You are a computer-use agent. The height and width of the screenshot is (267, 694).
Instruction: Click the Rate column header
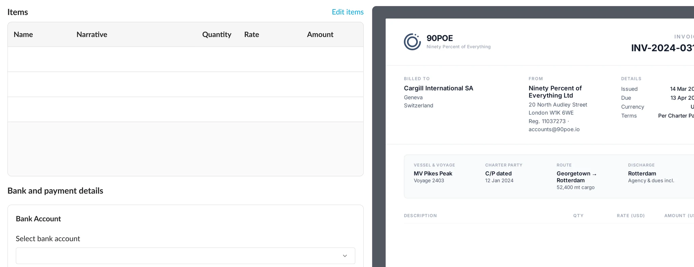pyautogui.click(x=252, y=34)
